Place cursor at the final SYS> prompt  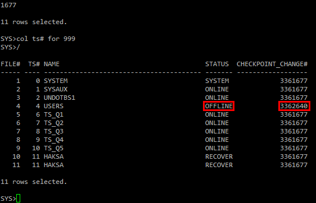[x=18, y=199]
